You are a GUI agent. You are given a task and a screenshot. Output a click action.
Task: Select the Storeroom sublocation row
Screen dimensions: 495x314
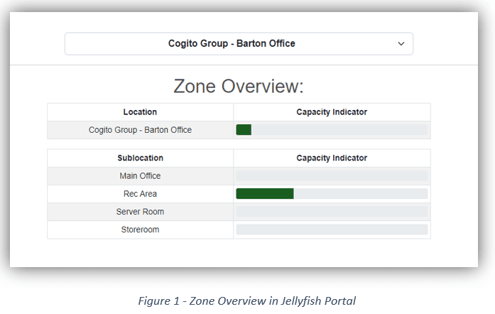pos(140,229)
